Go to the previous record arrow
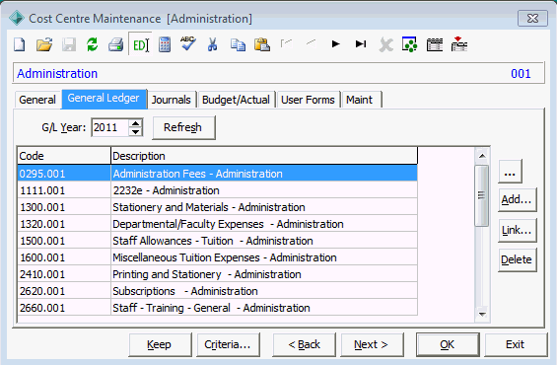Image resolution: width=557 pixels, height=365 pixels. [311, 43]
